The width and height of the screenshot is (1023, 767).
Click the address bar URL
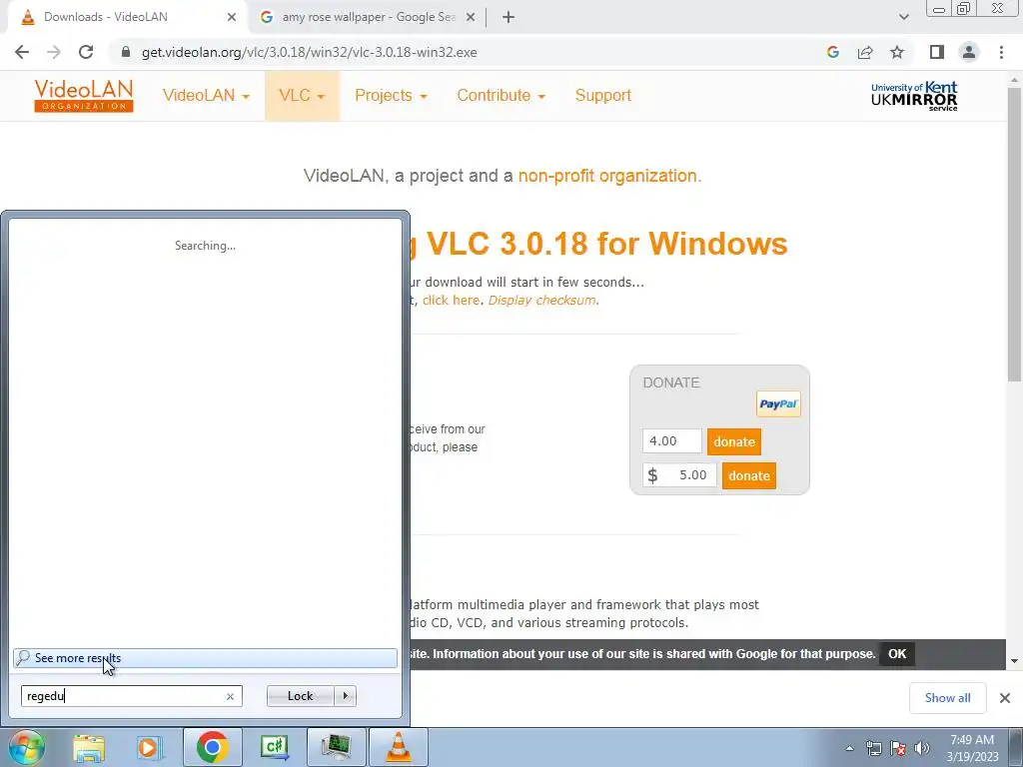[310, 52]
